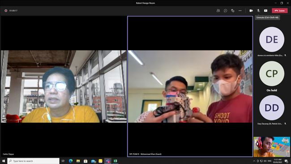Leave the meeting with the red button
This screenshot has height=164, width=291.
pyautogui.click(x=280, y=11)
